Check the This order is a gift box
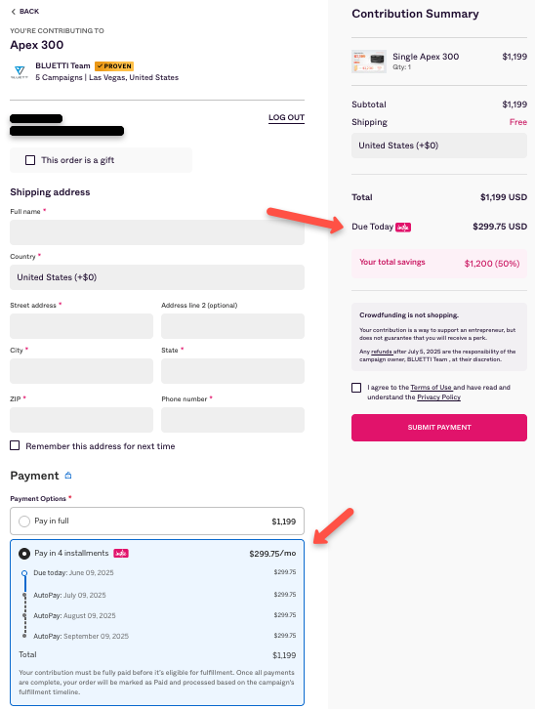The image size is (535, 709). (x=30, y=160)
